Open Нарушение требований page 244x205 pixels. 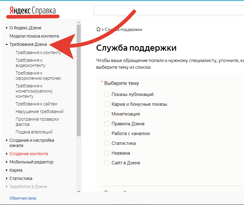pos(39,112)
